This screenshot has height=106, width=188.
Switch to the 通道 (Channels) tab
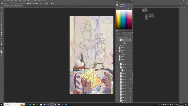coord(120,31)
